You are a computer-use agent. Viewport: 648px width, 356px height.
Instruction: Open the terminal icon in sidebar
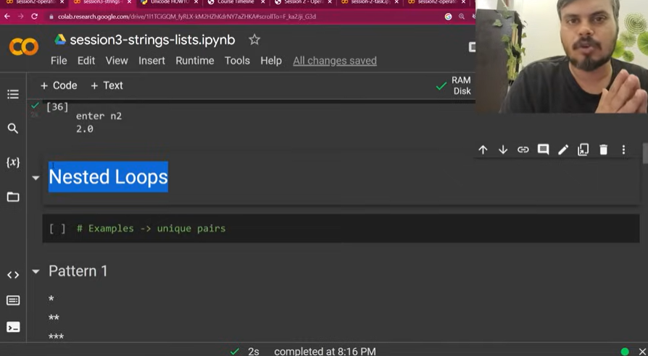click(x=13, y=327)
